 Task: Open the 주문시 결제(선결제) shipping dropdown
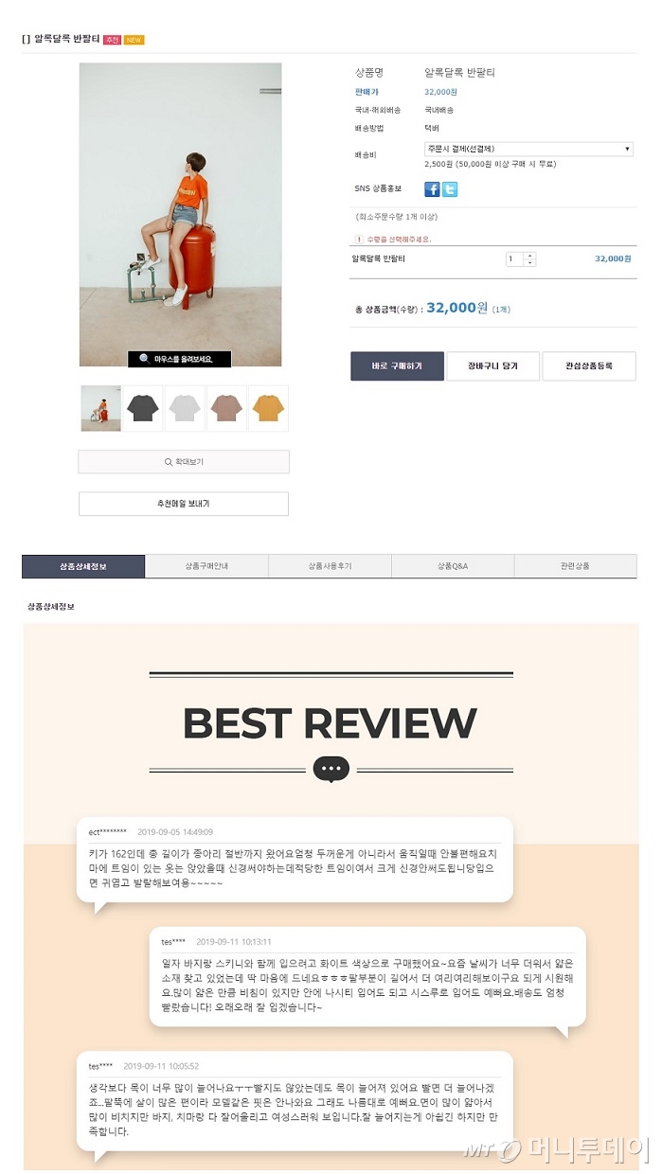[x=528, y=149]
